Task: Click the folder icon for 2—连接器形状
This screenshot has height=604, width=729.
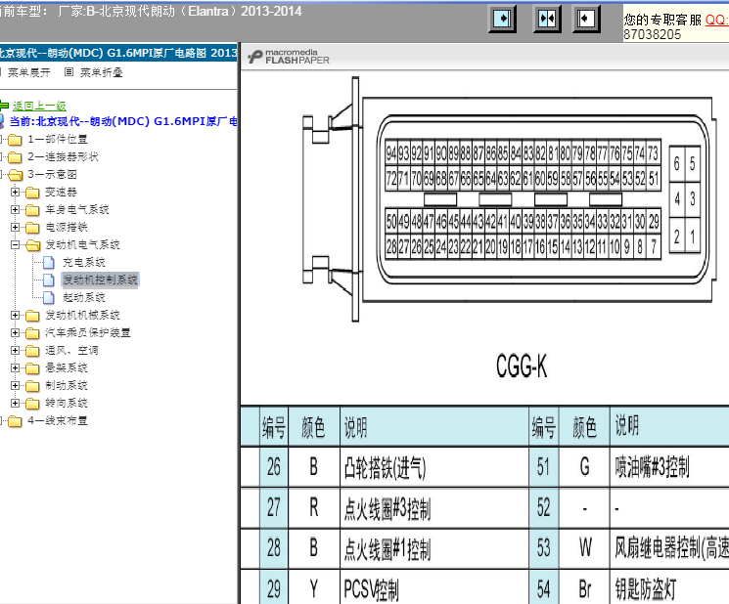Action: point(15,157)
